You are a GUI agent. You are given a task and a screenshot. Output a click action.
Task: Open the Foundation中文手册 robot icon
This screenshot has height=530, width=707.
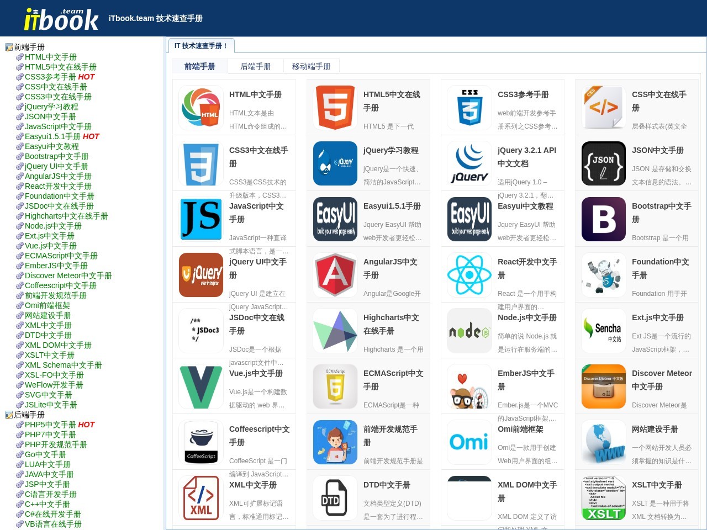(x=604, y=275)
